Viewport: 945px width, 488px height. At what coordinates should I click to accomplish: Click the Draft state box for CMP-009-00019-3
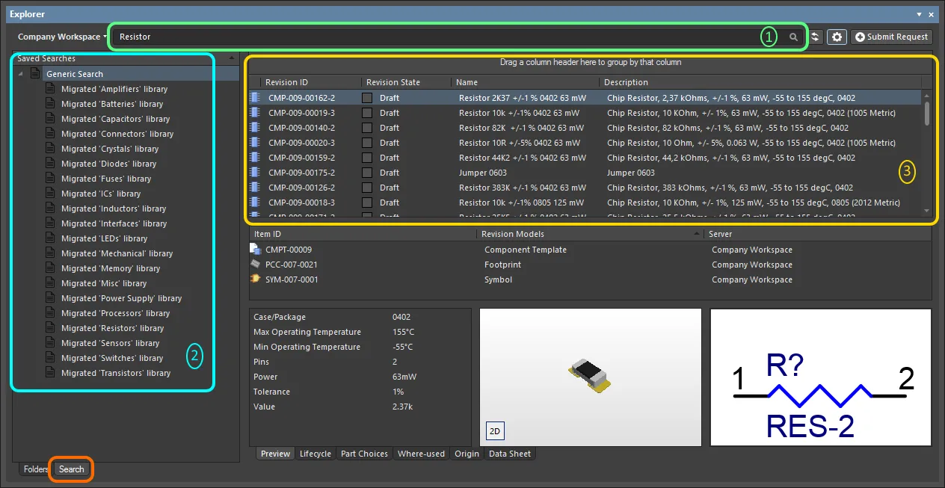coord(367,113)
